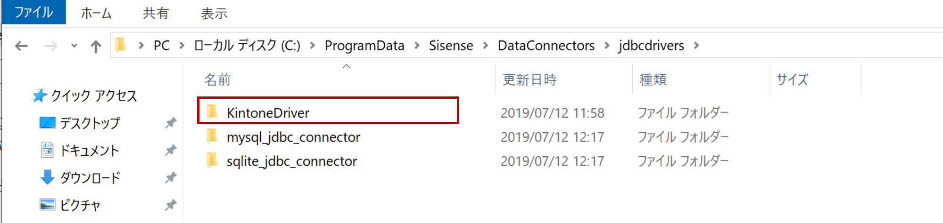Screen dimensions: 943x223
Task: Navigate to ProgramData in address bar
Action: pos(364,46)
